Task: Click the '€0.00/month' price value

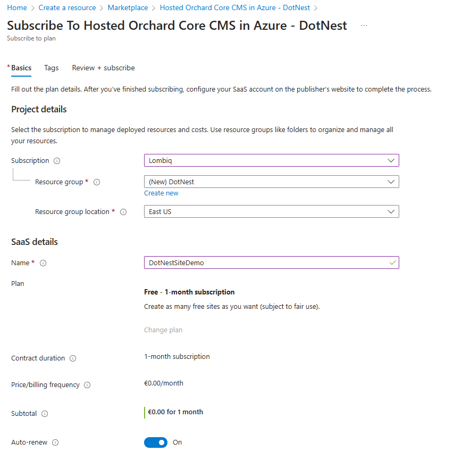Action: coord(164,383)
